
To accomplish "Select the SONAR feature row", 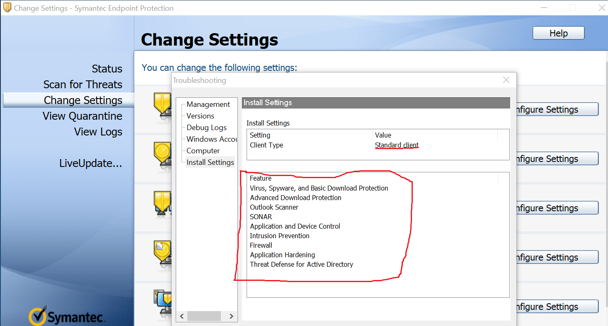I will tap(261, 217).
